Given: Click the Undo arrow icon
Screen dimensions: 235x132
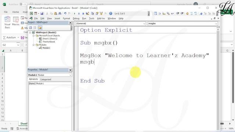Looking at the screenshot, I should pos(65,14).
